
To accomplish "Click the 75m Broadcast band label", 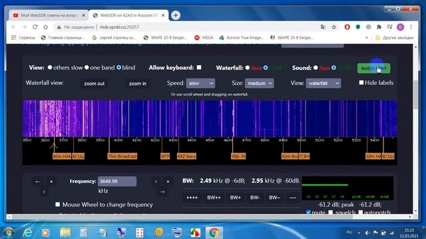I will (122, 157).
